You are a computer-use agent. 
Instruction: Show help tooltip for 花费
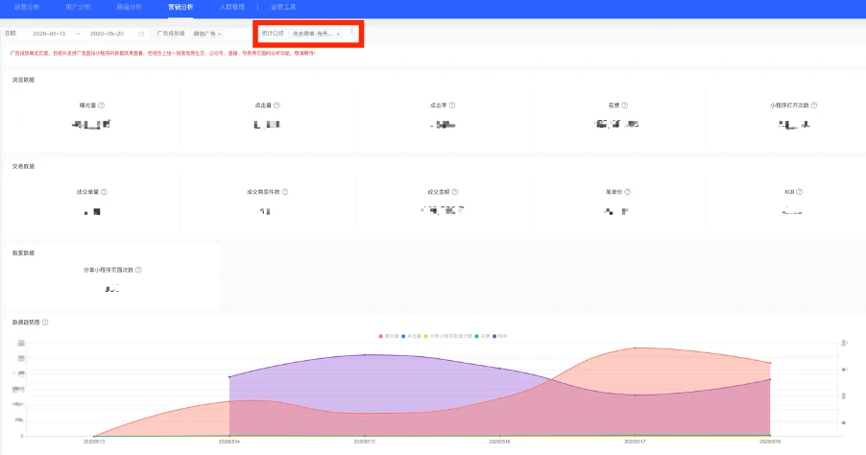click(x=625, y=106)
